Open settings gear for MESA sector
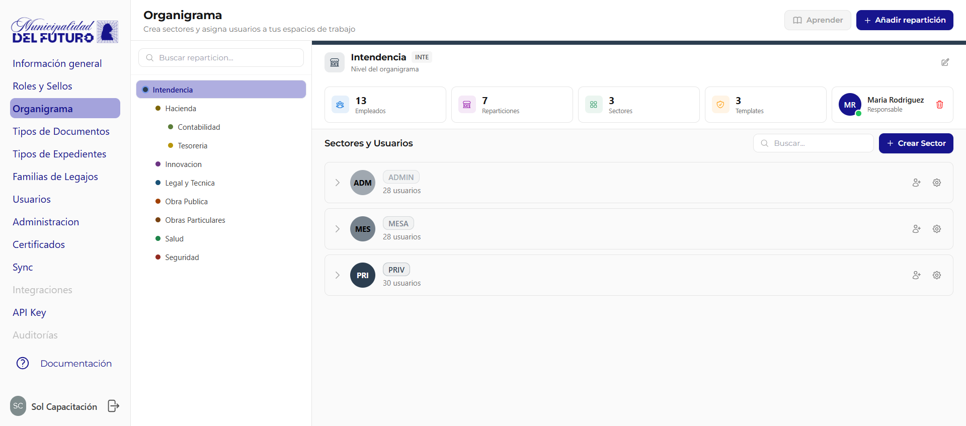Screen dimensions: 966x426 click(x=936, y=229)
